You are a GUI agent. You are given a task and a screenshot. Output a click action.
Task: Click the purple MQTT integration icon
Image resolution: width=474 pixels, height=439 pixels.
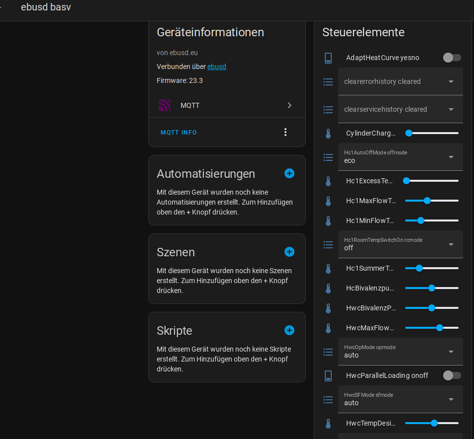[165, 105]
